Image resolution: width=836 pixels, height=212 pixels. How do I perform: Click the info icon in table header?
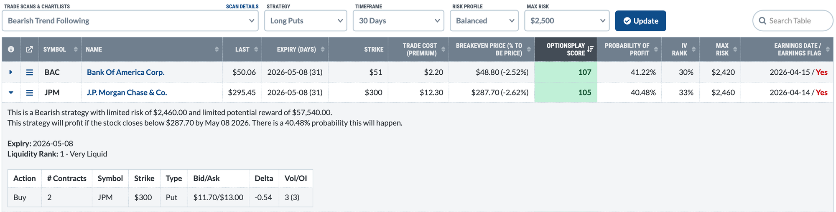click(11, 49)
